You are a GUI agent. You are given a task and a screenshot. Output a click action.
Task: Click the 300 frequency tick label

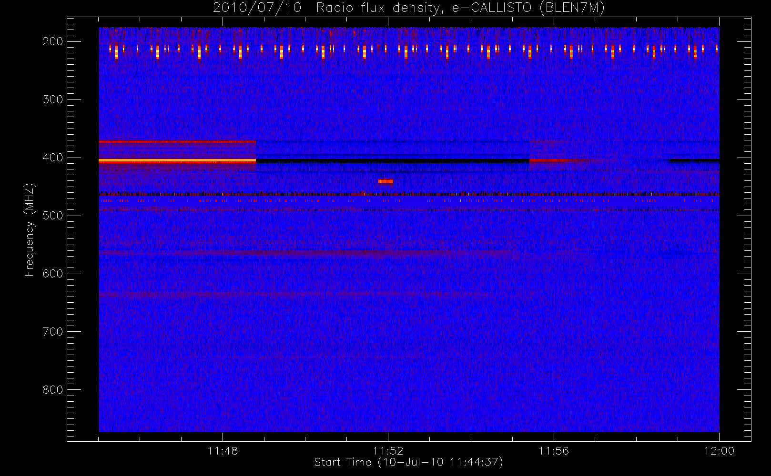52,99
